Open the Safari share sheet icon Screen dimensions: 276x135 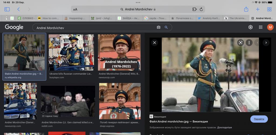246,9
